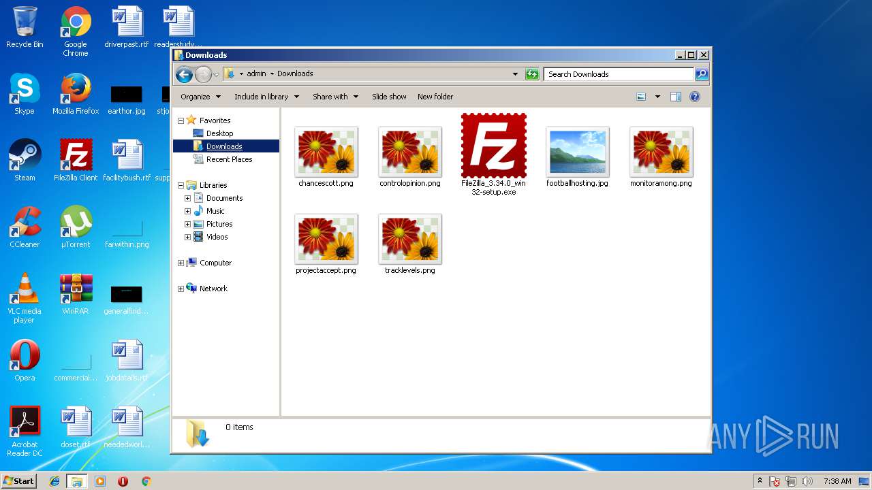Select tracklevels.png thumbnail

coord(410,244)
